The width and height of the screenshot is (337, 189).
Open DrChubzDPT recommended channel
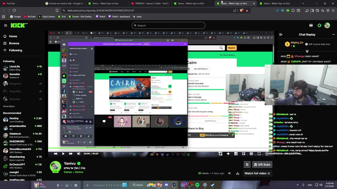tap(22, 166)
